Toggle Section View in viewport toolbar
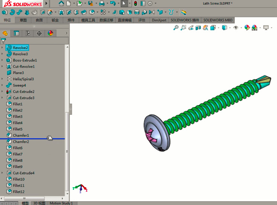The height and width of the screenshot is (205, 277). 198,28
